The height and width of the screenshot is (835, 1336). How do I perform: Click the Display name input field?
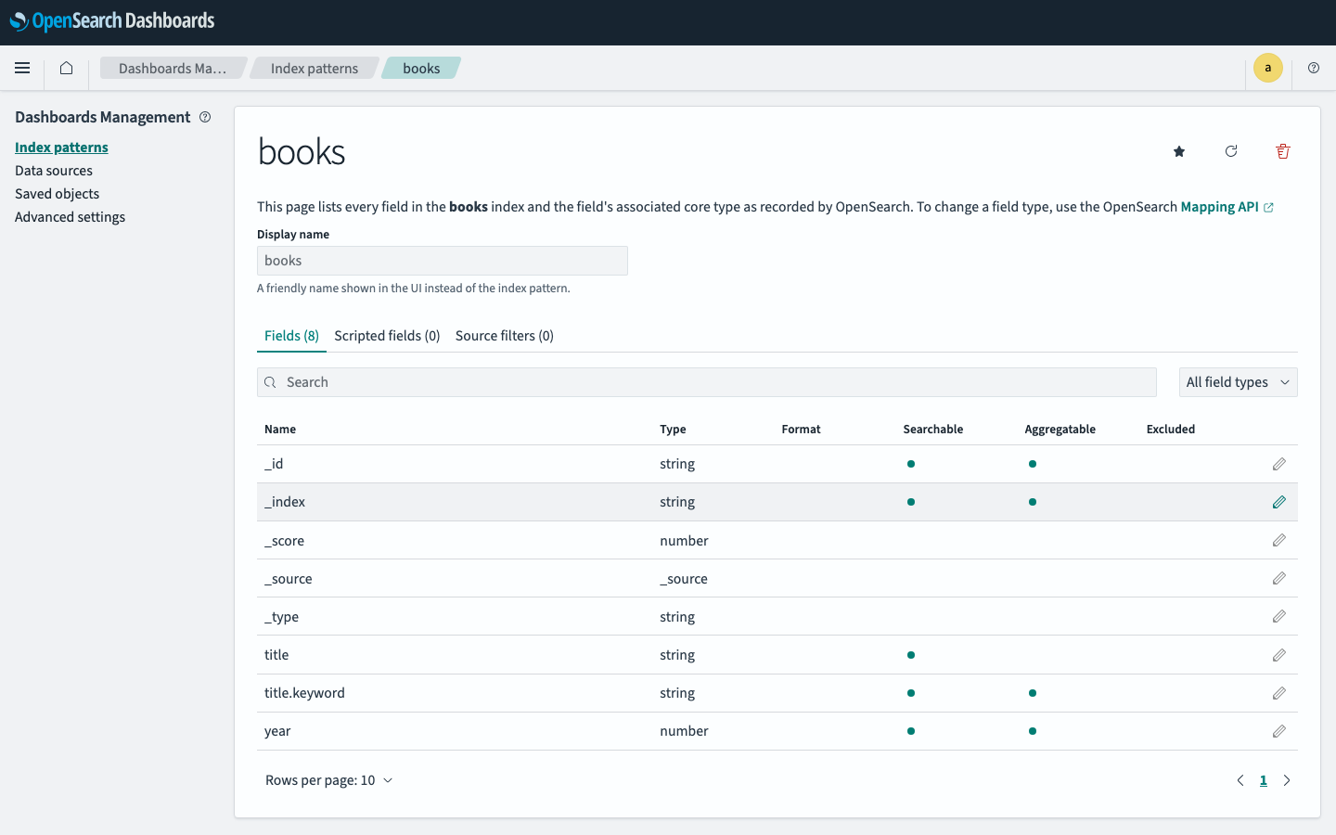click(443, 261)
